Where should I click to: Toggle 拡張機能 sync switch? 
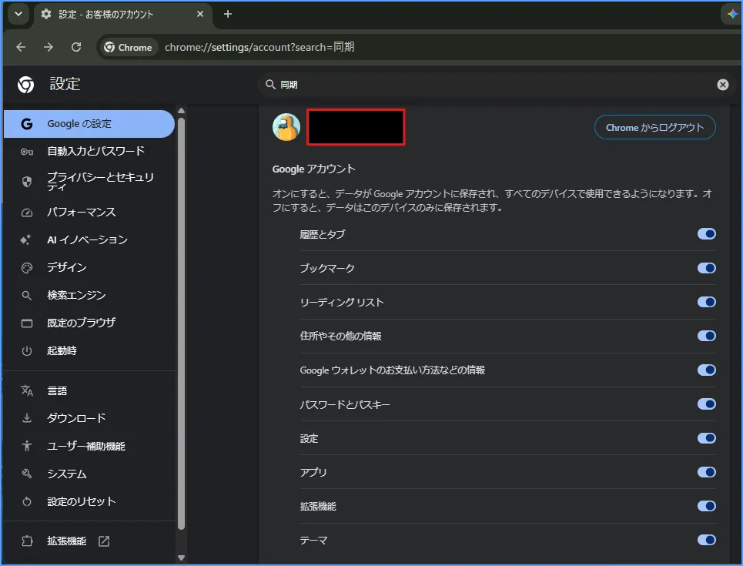click(706, 506)
